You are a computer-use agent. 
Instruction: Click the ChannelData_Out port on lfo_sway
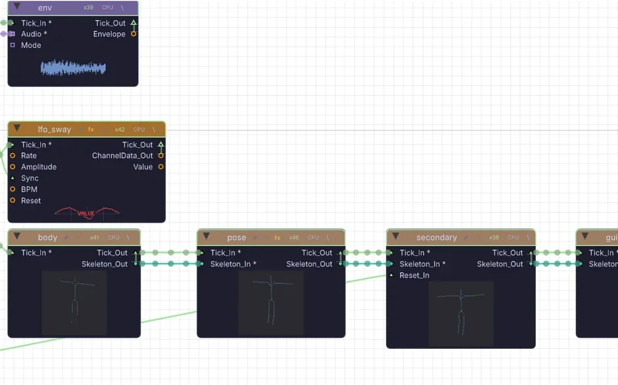tap(161, 156)
